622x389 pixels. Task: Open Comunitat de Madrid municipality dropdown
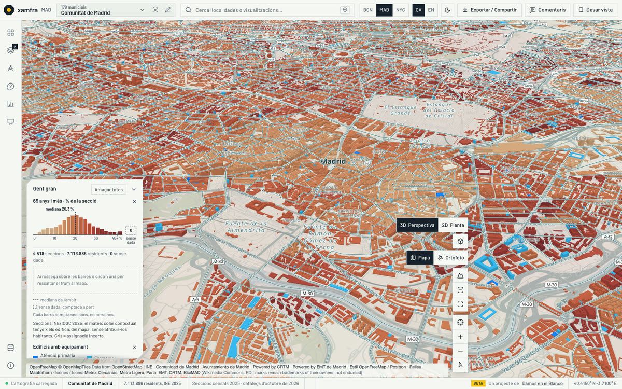[103, 10]
